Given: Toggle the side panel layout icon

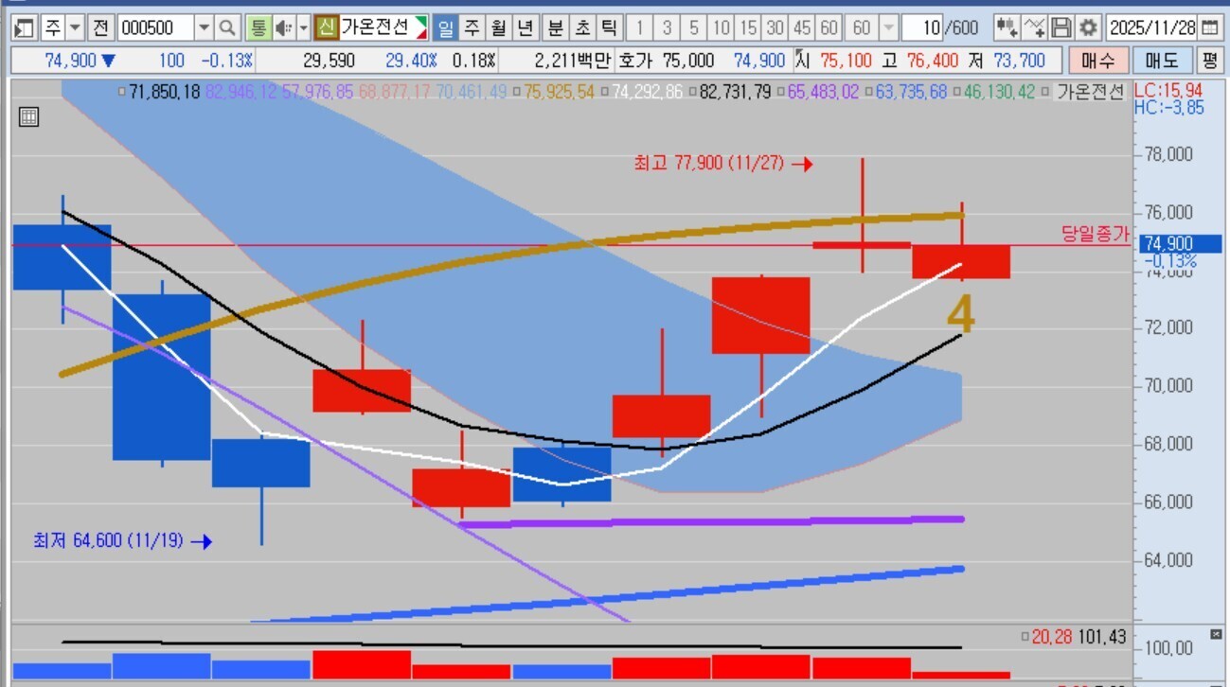Looking at the screenshot, I should click(25, 27).
